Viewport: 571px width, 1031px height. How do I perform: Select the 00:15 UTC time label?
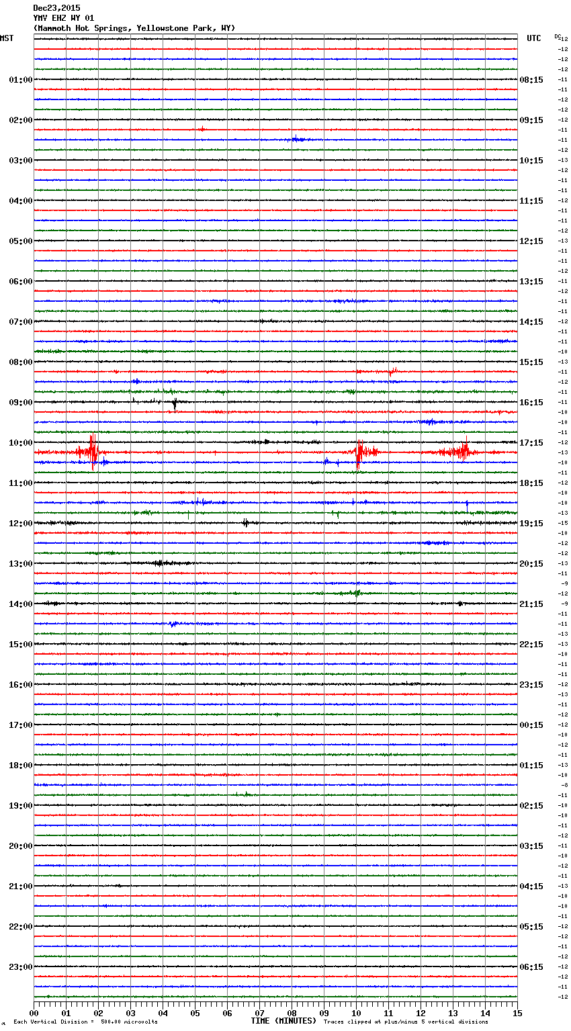tap(531, 725)
